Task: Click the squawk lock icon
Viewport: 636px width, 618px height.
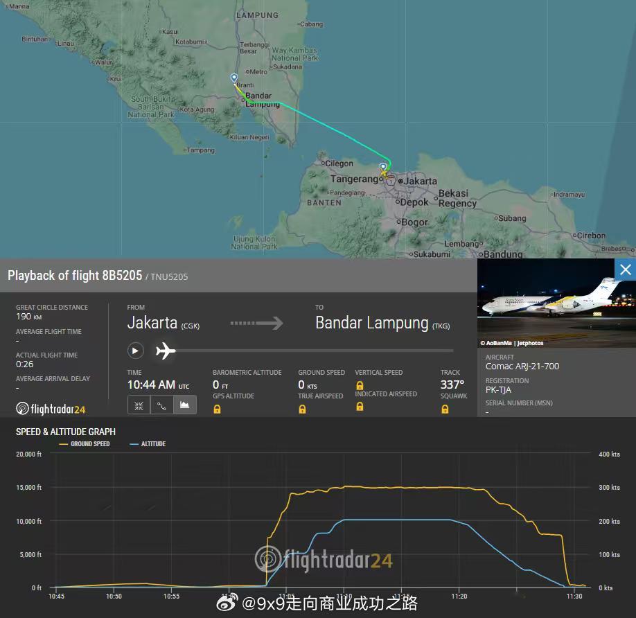Action: pyautogui.click(x=445, y=409)
